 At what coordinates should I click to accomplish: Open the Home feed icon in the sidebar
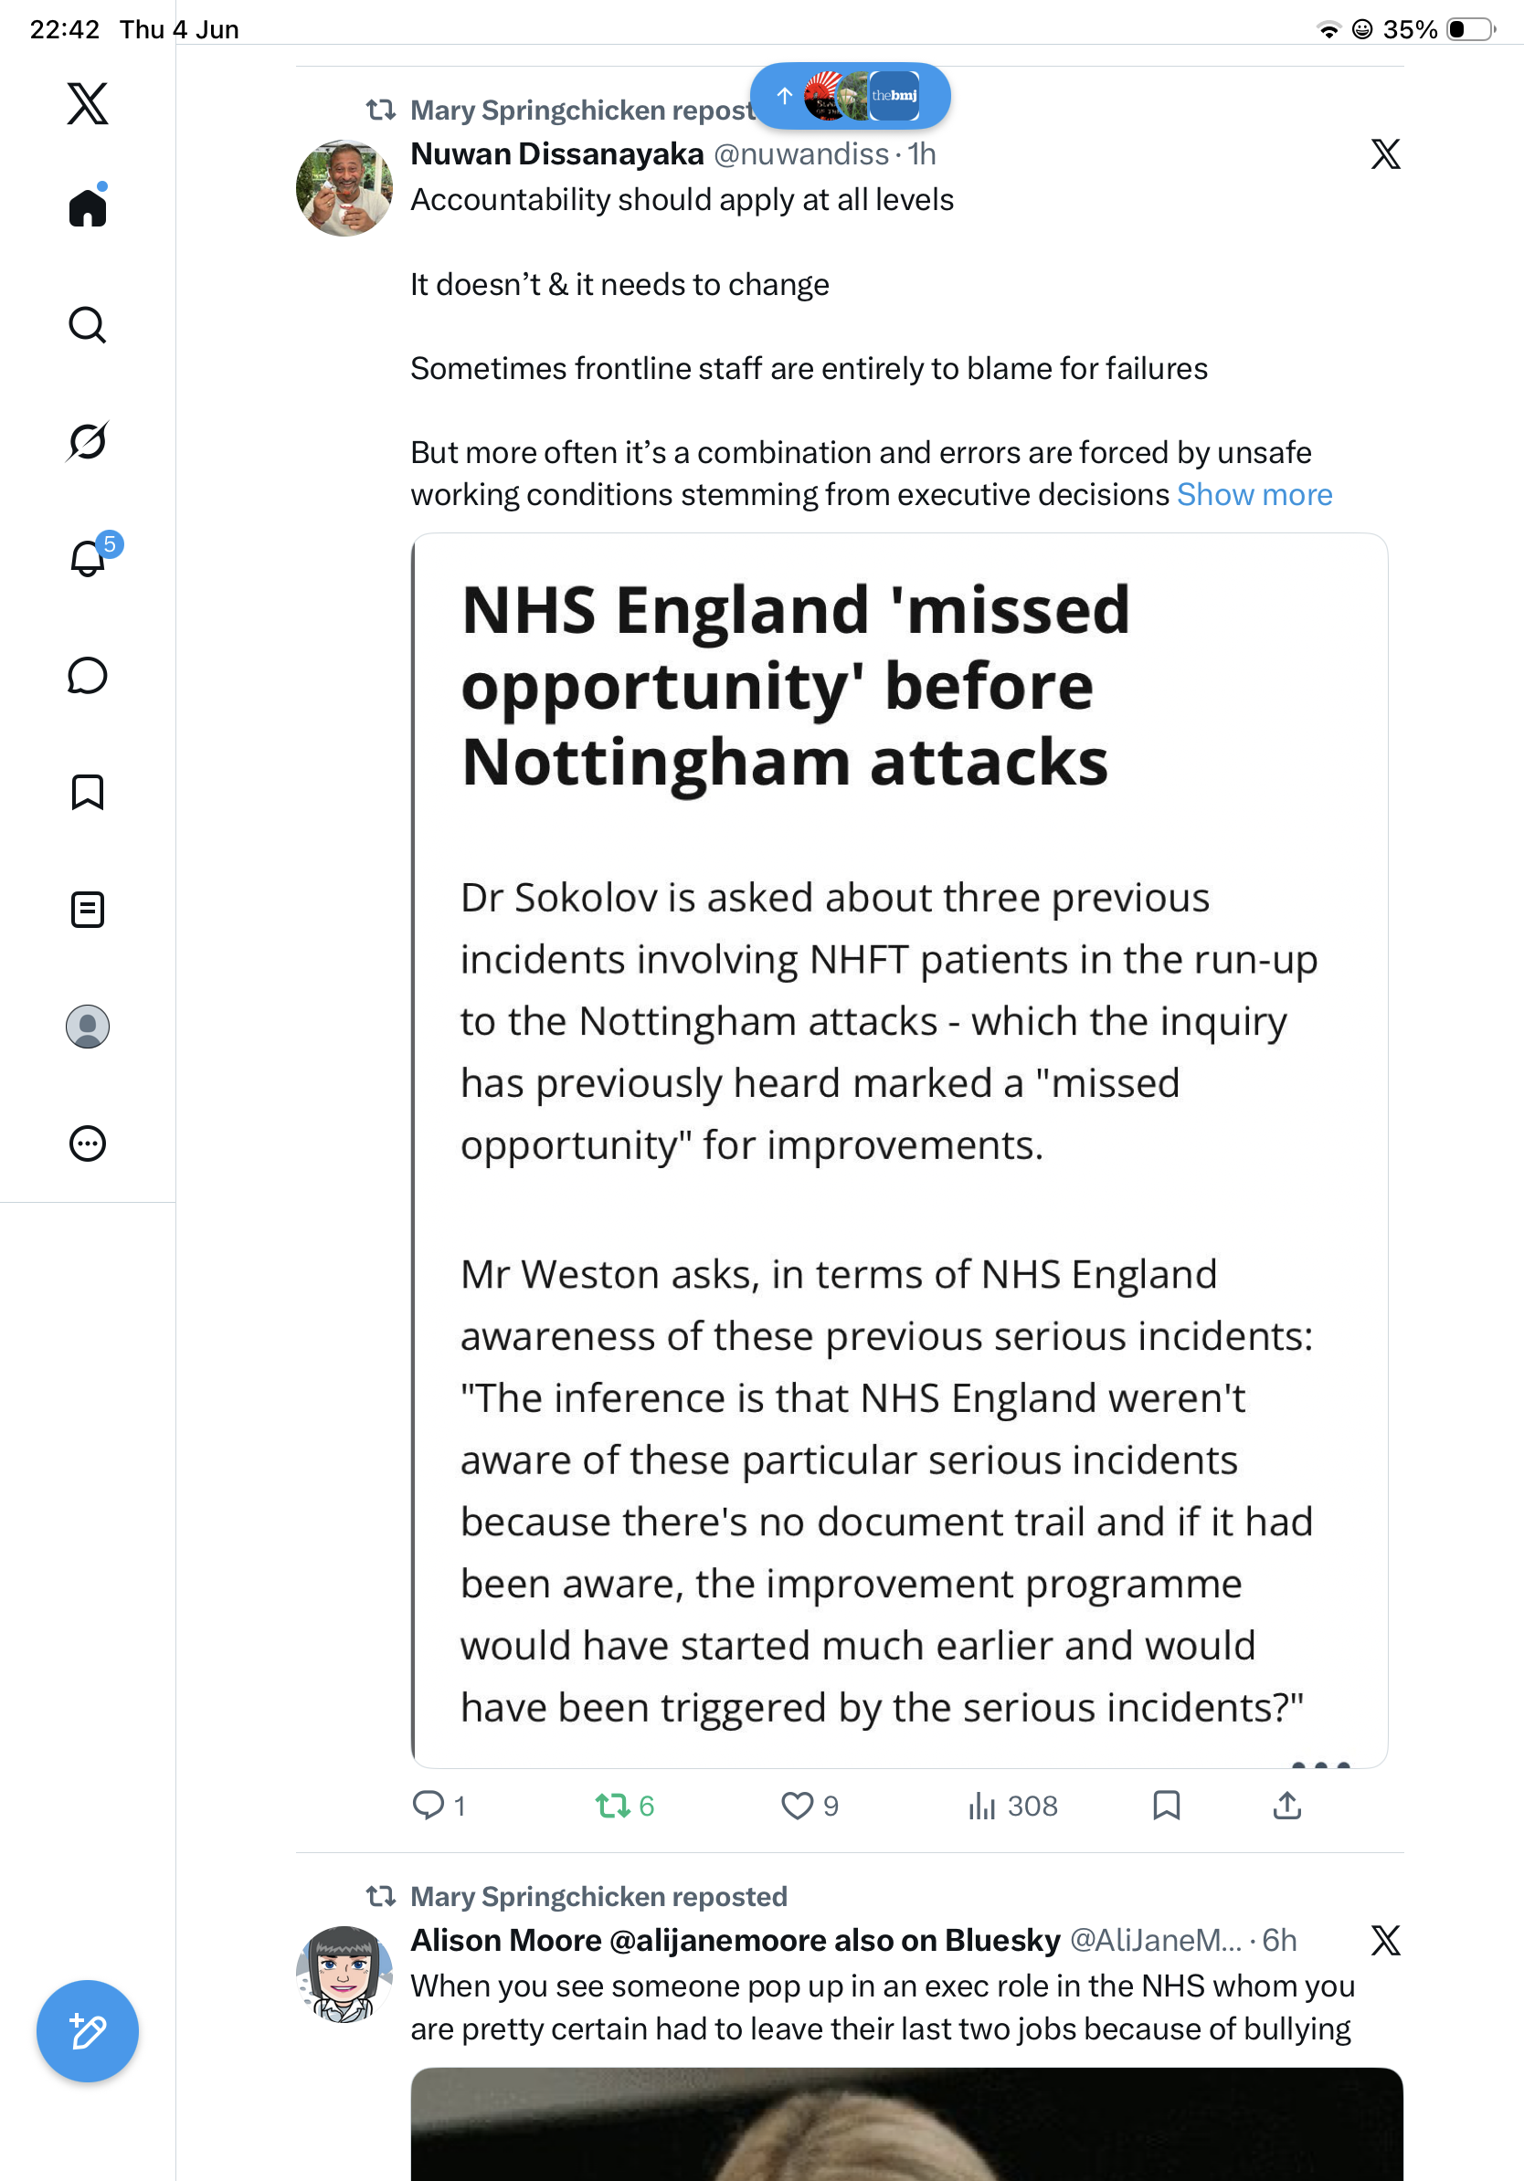click(88, 206)
